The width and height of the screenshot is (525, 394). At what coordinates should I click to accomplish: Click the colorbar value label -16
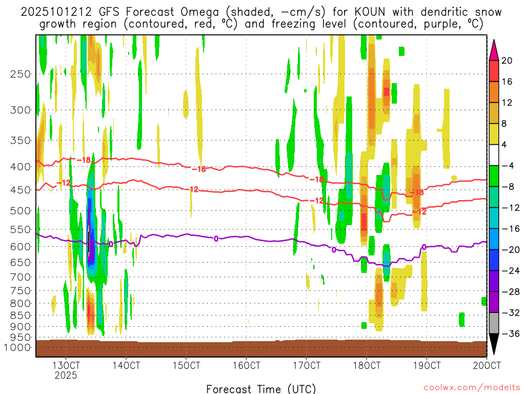511,228
